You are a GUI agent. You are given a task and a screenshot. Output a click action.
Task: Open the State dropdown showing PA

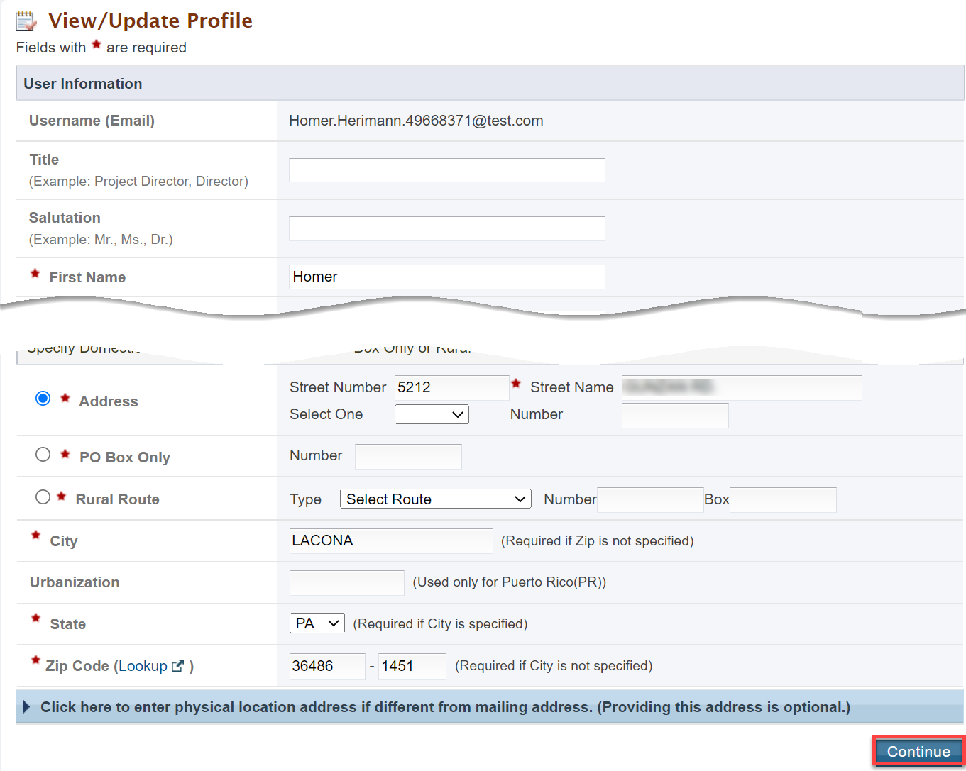[x=317, y=623]
